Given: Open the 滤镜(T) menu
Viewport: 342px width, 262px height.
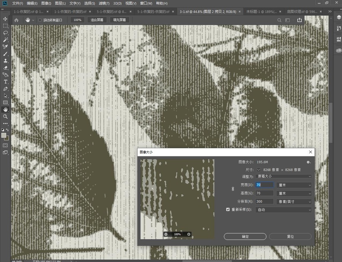Looking at the screenshot, I should point(104,3).
